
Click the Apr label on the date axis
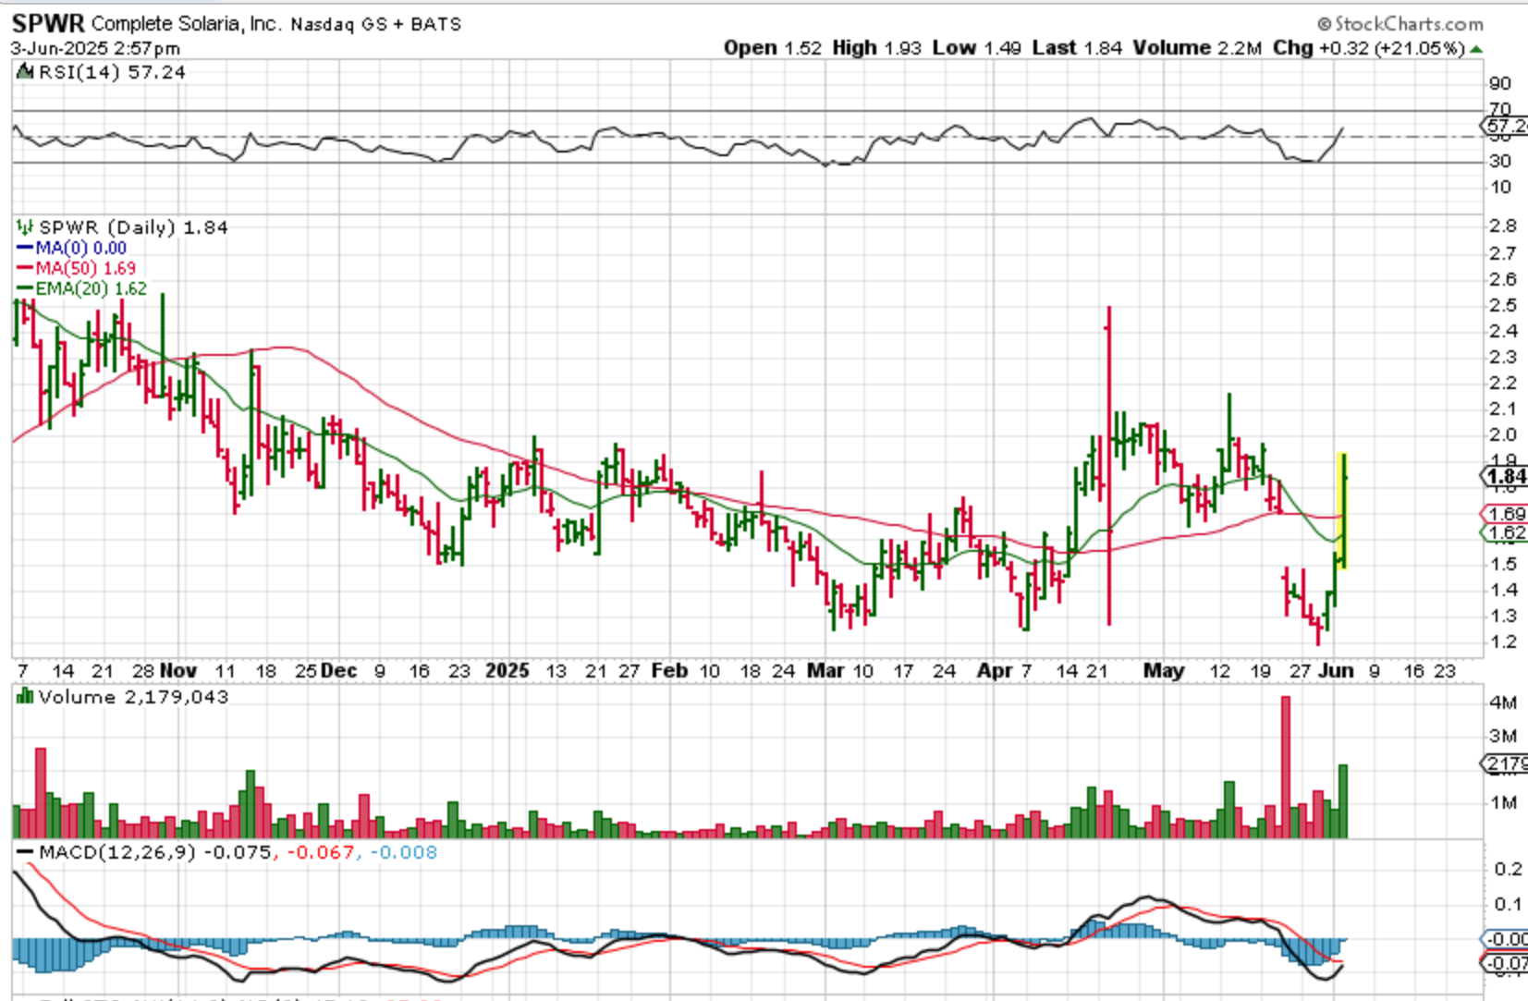pos(995,671)
